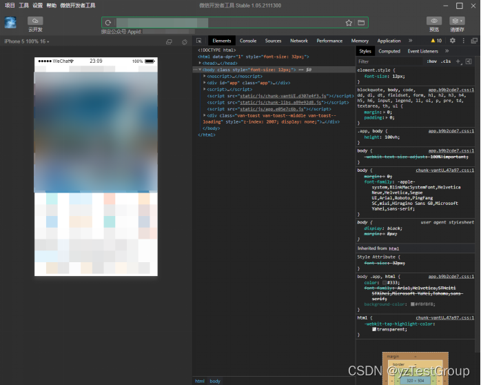The height and width of the screenshot is (385, 481).
Task: Focus the styles Filter input
Action: pyautogui.click(x=389, y=61)
